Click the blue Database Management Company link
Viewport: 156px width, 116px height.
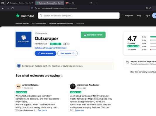tap(51, 48)
